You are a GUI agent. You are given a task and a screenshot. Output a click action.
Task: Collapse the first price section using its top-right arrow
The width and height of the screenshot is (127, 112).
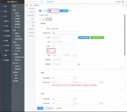click(x=122, y=76)
